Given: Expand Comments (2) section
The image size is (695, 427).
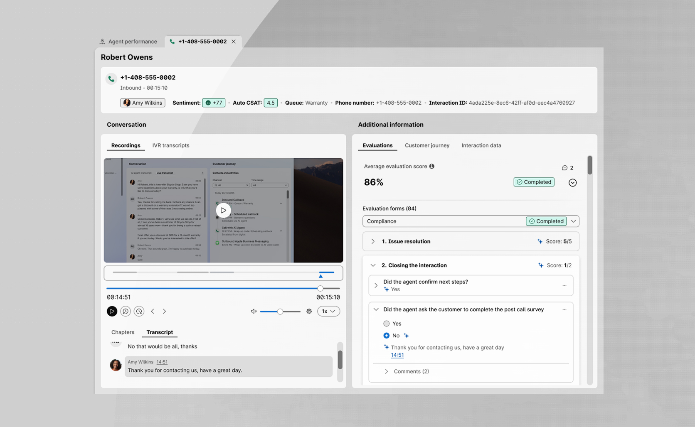Looking at the screenshot, I should [386, 371].
